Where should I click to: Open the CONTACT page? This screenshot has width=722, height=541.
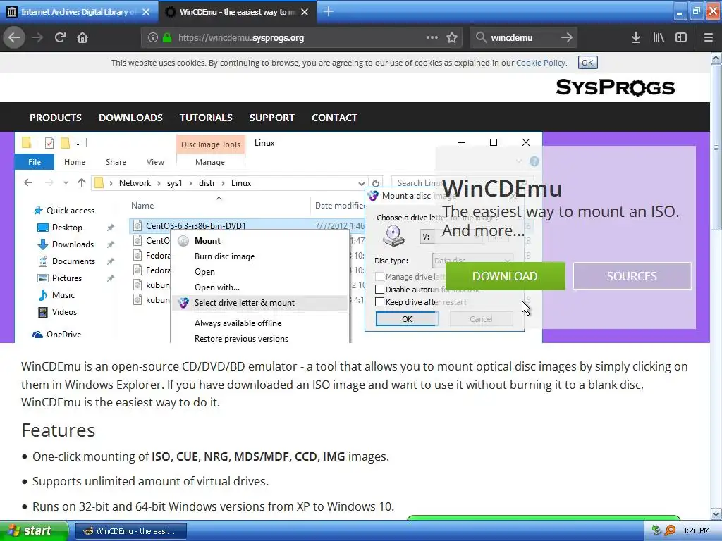334,118
